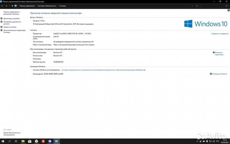This screenshot has width=230, height=144.
Task: Click computer name 'Revision-PC'
Action: tap(58, 52)
